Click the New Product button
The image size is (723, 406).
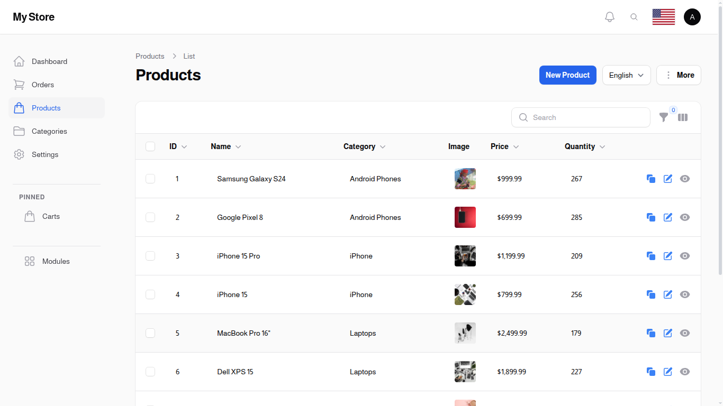point(567,75)
